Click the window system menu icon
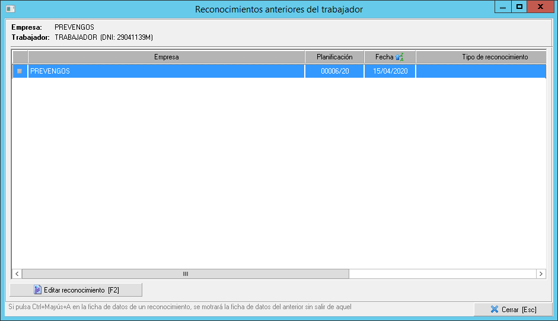Viewport: 558px width, 321px height. [x=10, y=8]
